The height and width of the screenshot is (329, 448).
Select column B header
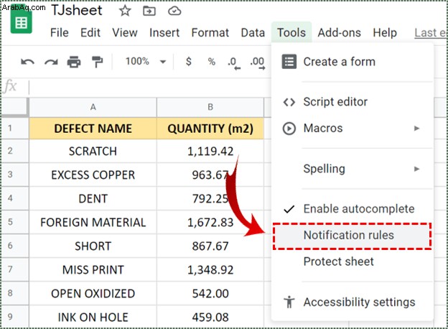tap(210, 107)
